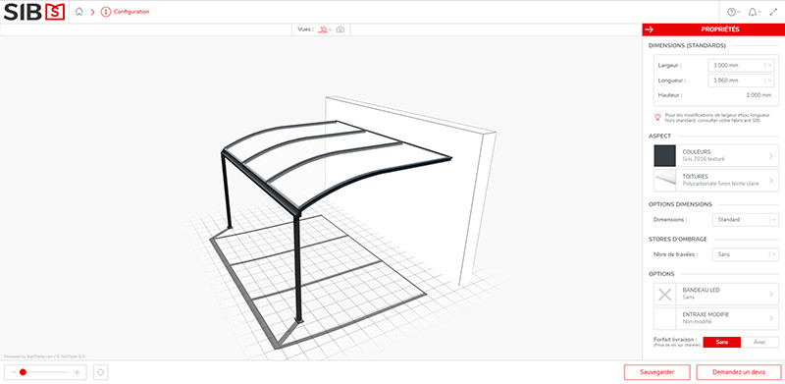
Task: Click the red zoom slider handle
Action: tap(23, 372)
